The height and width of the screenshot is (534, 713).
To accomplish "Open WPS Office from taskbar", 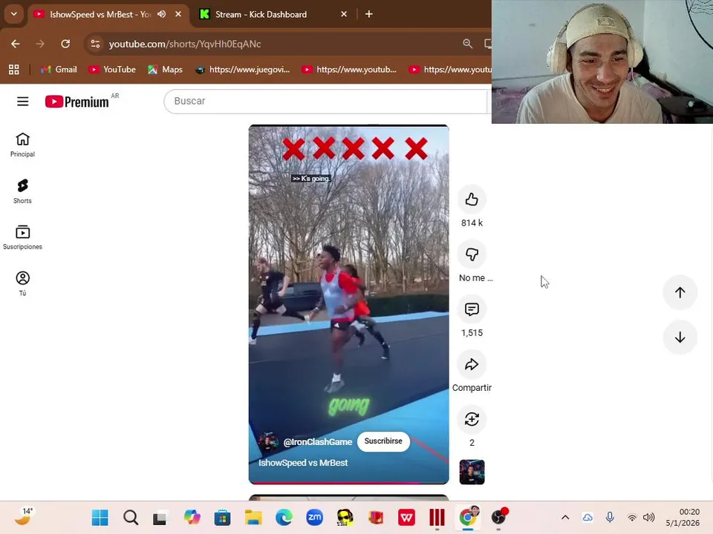I will click(406, 517).
